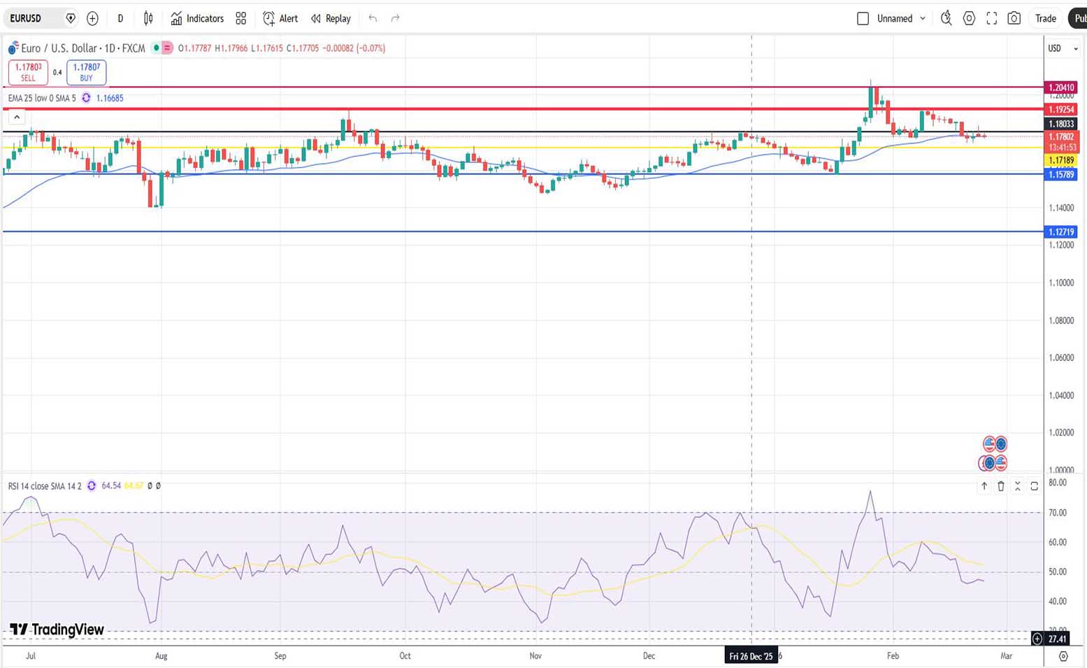Click the candlestick chart type icon
The height and width of the screenshot is (668, 1087).
[x=148, y=19]
